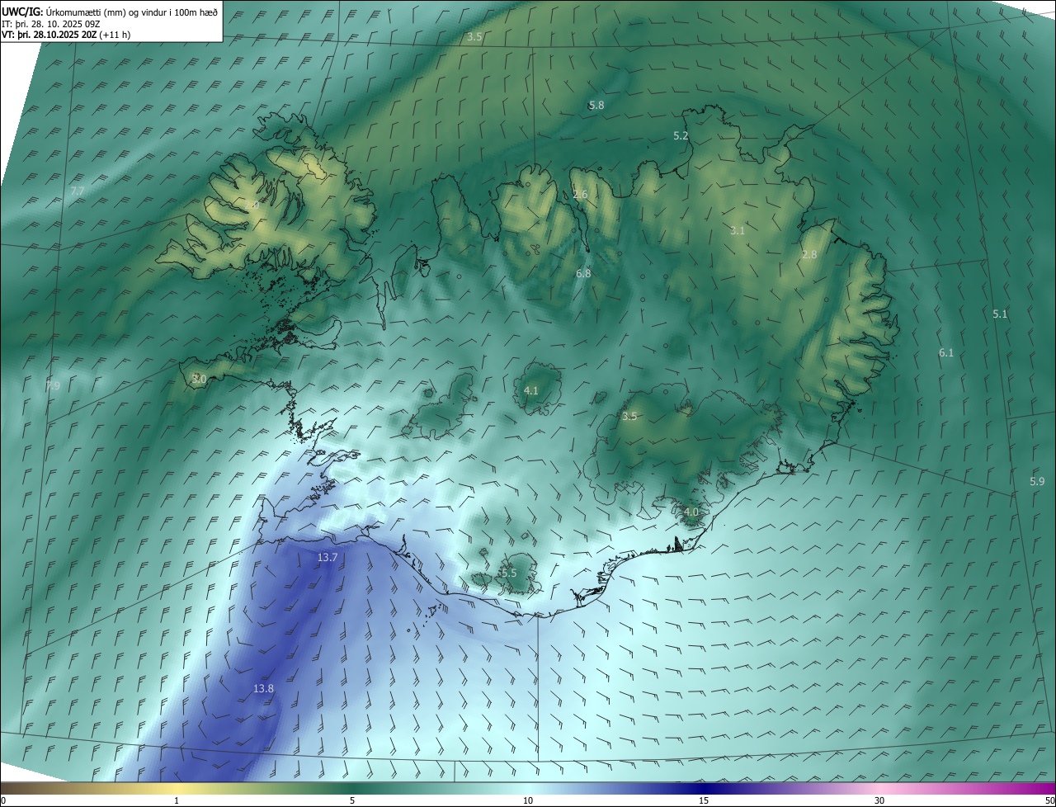Click the 7.9 value label in the western sea
This screenshot has width=1056, height=807.
point(53,386)
